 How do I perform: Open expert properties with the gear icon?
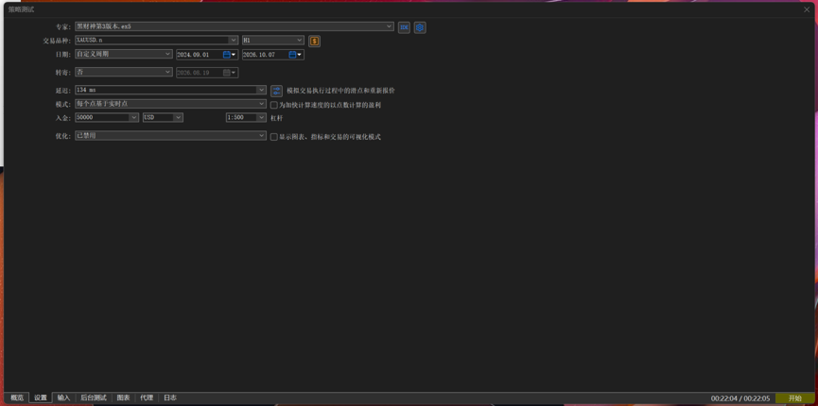coord(420,27)
